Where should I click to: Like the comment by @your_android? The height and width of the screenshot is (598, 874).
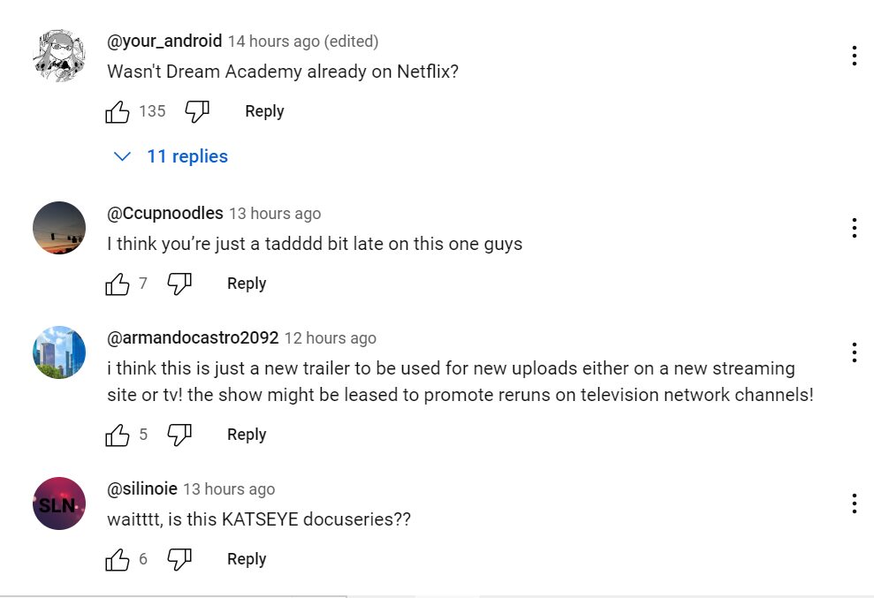coord(118,111)
